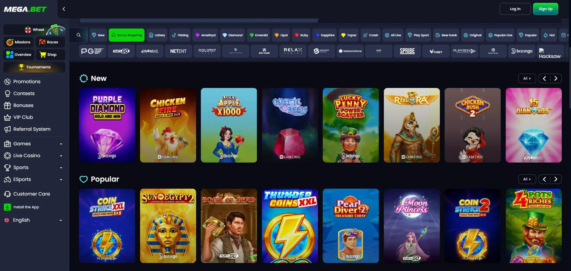Open the Moon Princess game
Screen dimensions: 571x271
click(x=412, y=226)
